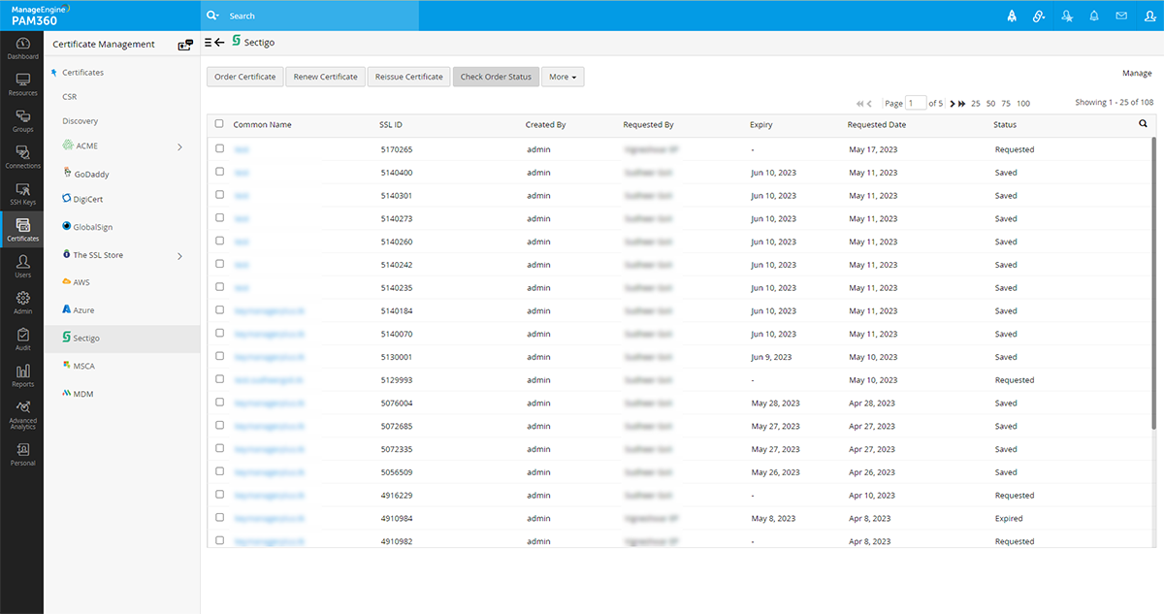Check the row with SSL ID 5170265
This screenshot has width=1164, height=614.
click(219, 149)
